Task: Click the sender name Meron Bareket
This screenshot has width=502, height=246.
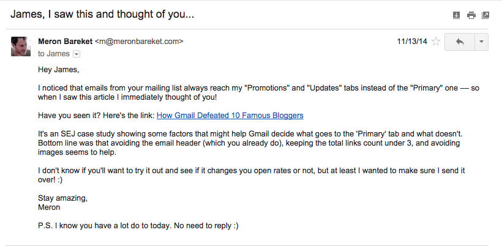Action: pos(66,41)
